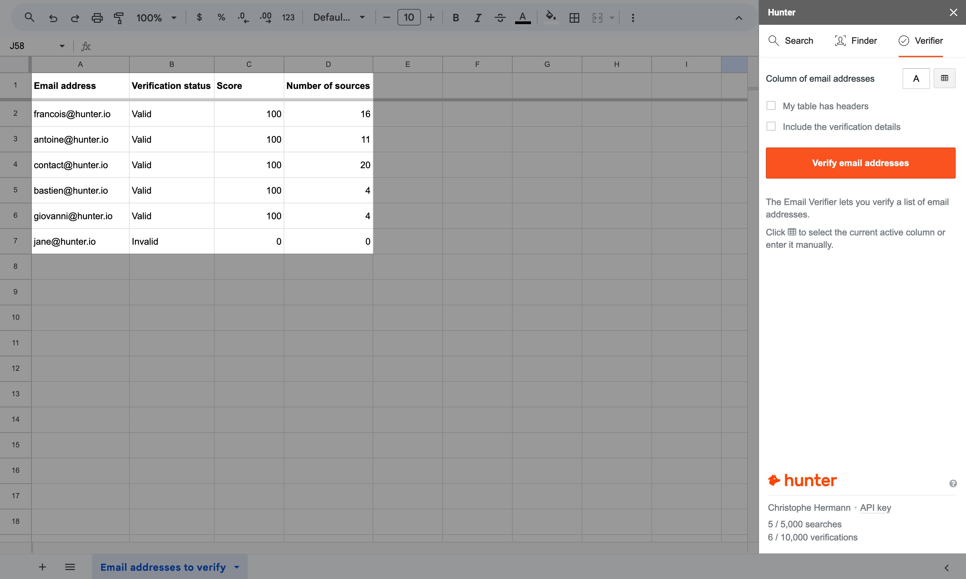966x579 pixels.
Task: Open the Default font dropdown
Action: pyautogui.click(x=339, y=18)
